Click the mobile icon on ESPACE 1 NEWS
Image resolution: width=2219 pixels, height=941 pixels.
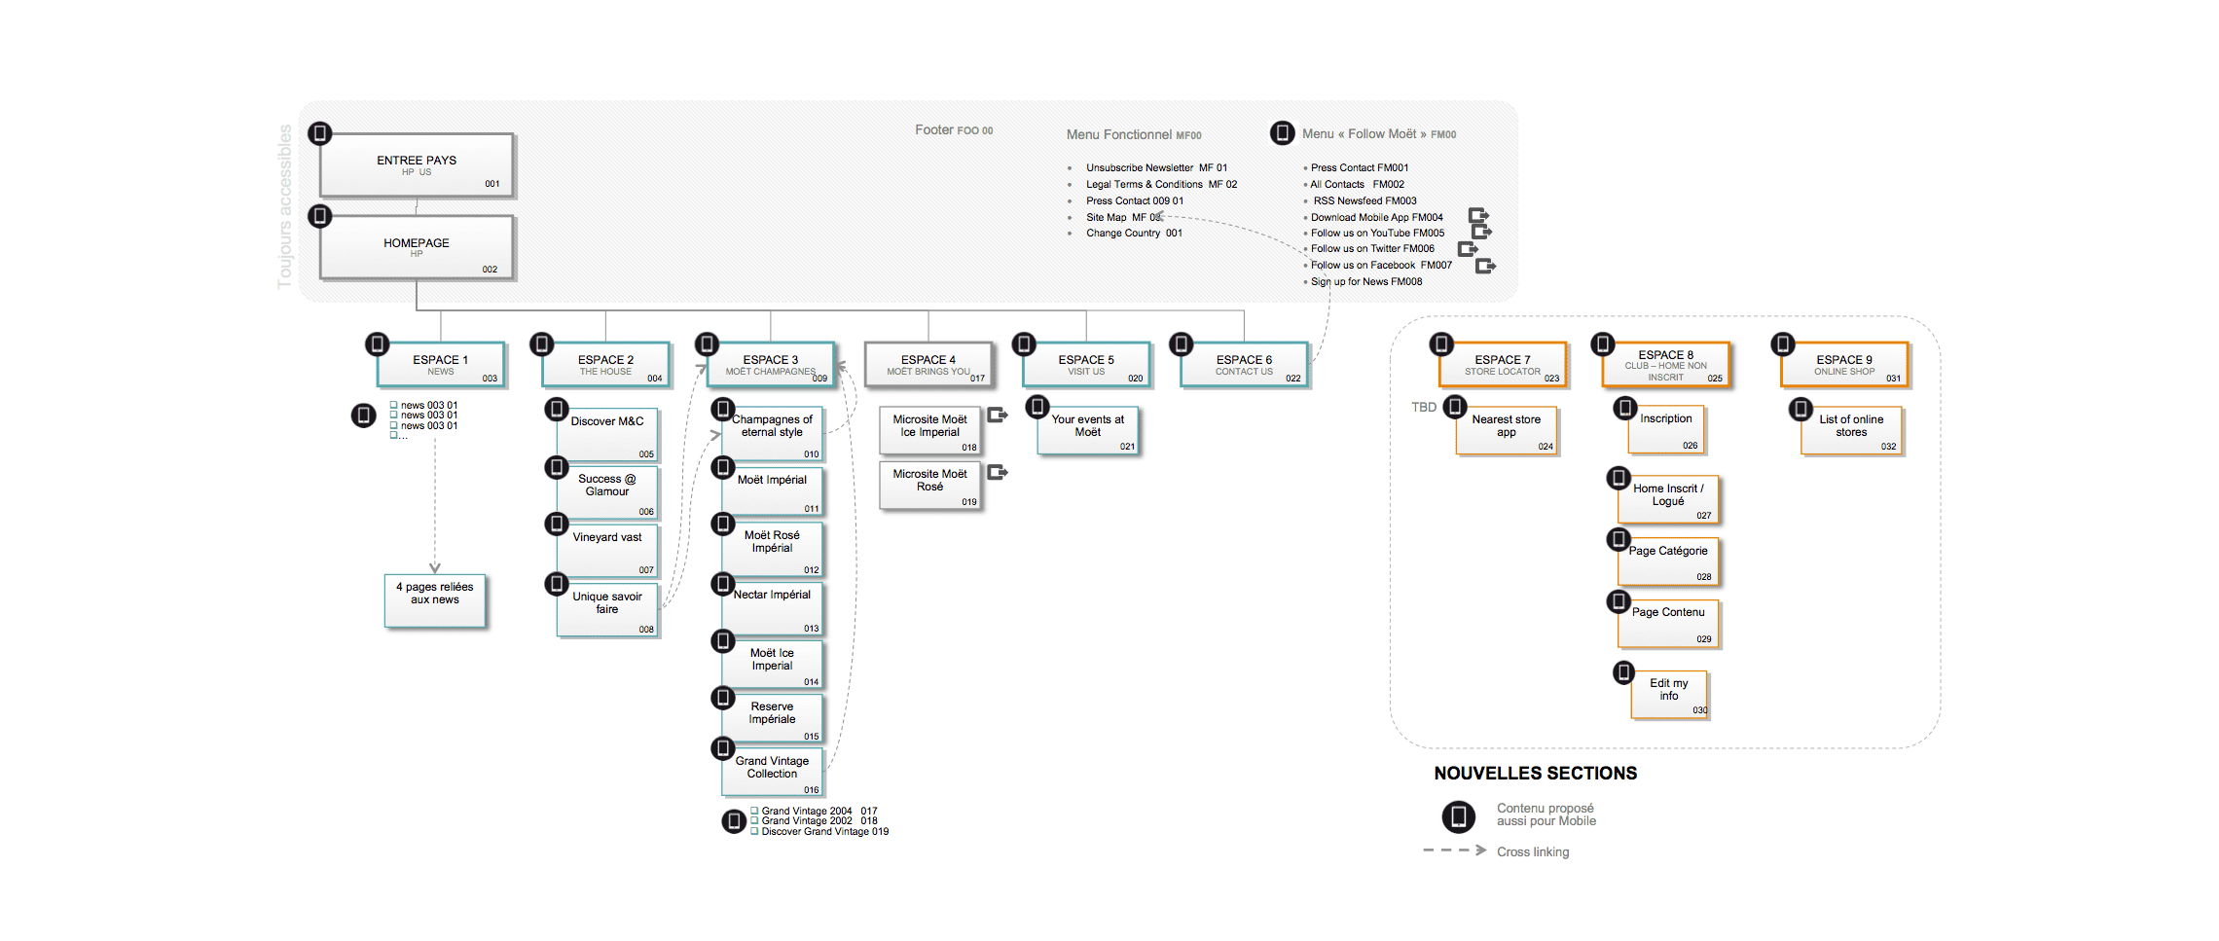pos(378,344)
